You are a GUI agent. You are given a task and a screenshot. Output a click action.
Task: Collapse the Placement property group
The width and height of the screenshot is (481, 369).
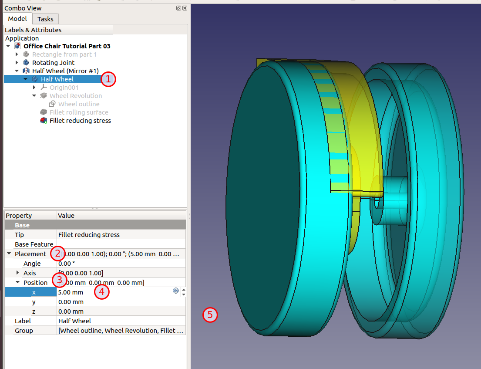[9, 254]
